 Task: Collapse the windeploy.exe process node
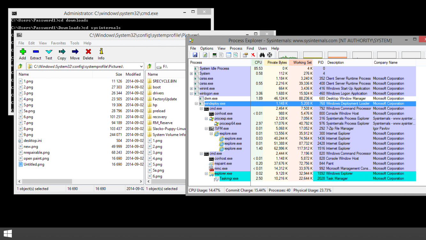tap(196, 103)
